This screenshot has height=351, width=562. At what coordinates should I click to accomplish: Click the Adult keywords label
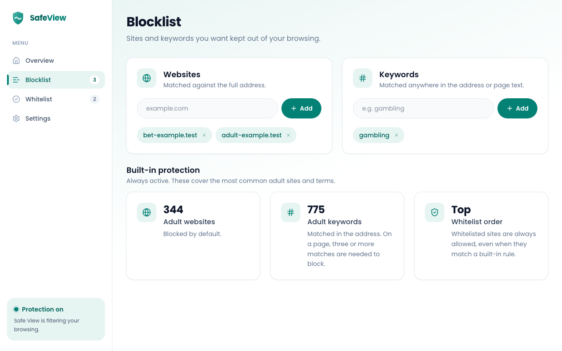coord(335,222)
